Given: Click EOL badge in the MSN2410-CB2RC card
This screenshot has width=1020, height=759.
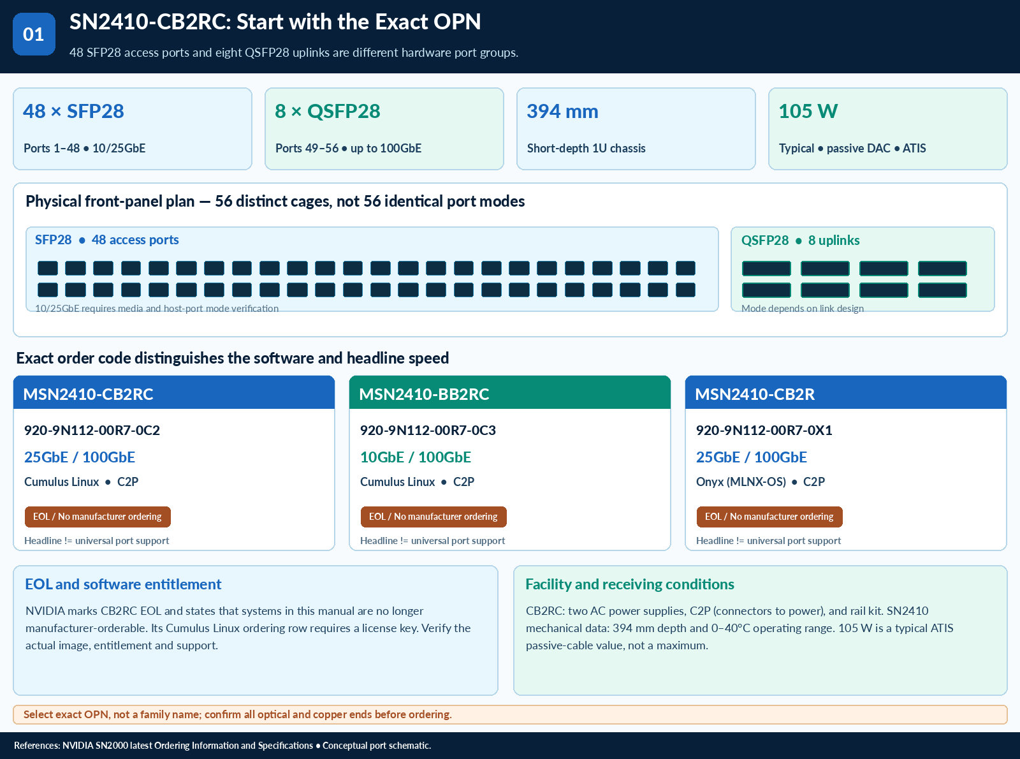Looking at the screenshot, I should pos(98,517).
